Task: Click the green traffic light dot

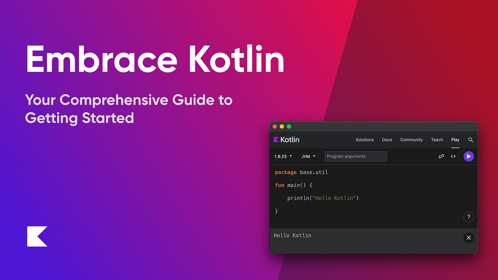Action: point(289,126)
